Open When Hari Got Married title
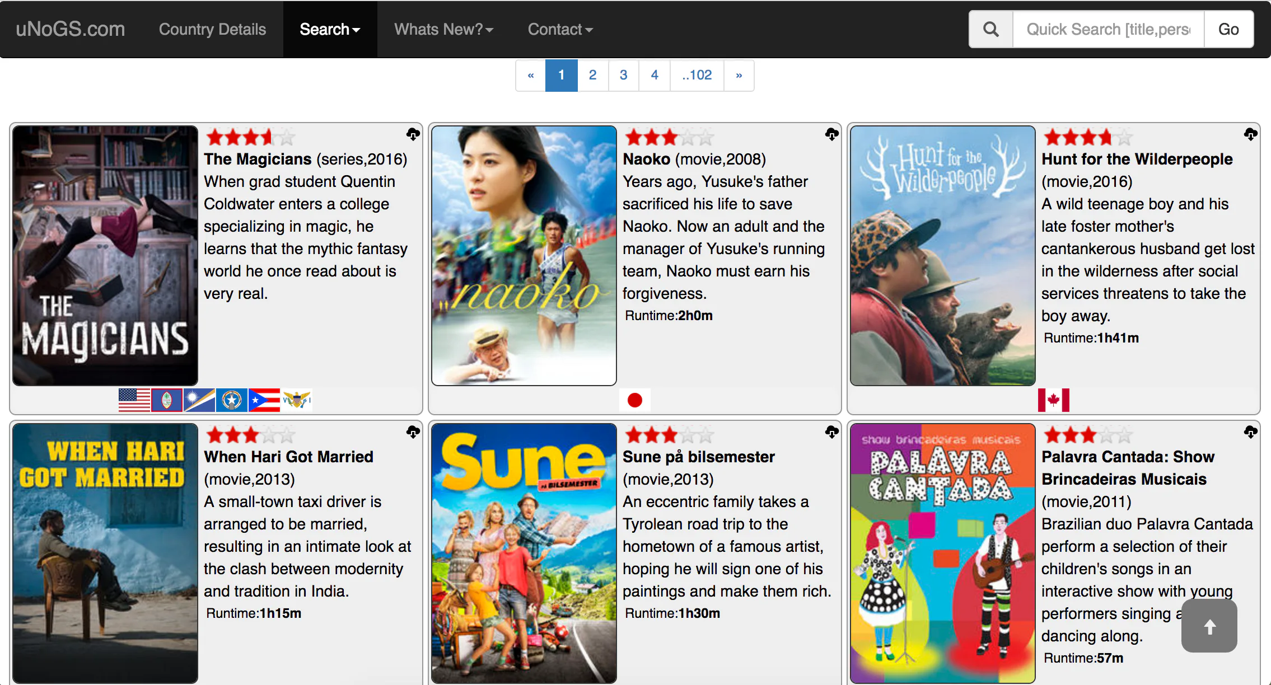 pyautogui.click(x=288, y=457)
